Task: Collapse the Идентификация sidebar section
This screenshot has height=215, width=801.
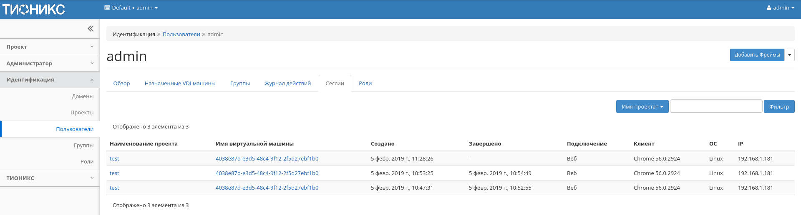Action: pyautogui.click(x=50, y=80)
